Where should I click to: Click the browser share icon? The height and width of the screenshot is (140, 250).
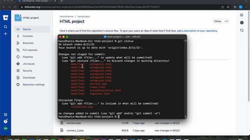point(222,7)
